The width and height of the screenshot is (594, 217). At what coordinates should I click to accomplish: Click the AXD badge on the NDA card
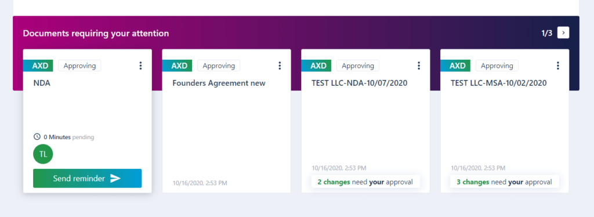38,66
